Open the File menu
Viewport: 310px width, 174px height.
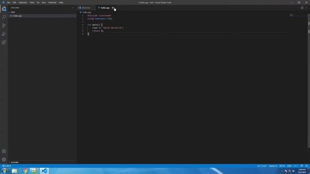point(8,2)
